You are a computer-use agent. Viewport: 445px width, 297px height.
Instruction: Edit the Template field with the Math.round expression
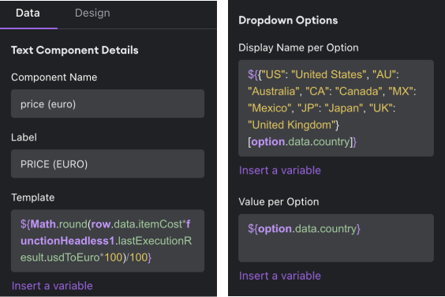107,241
